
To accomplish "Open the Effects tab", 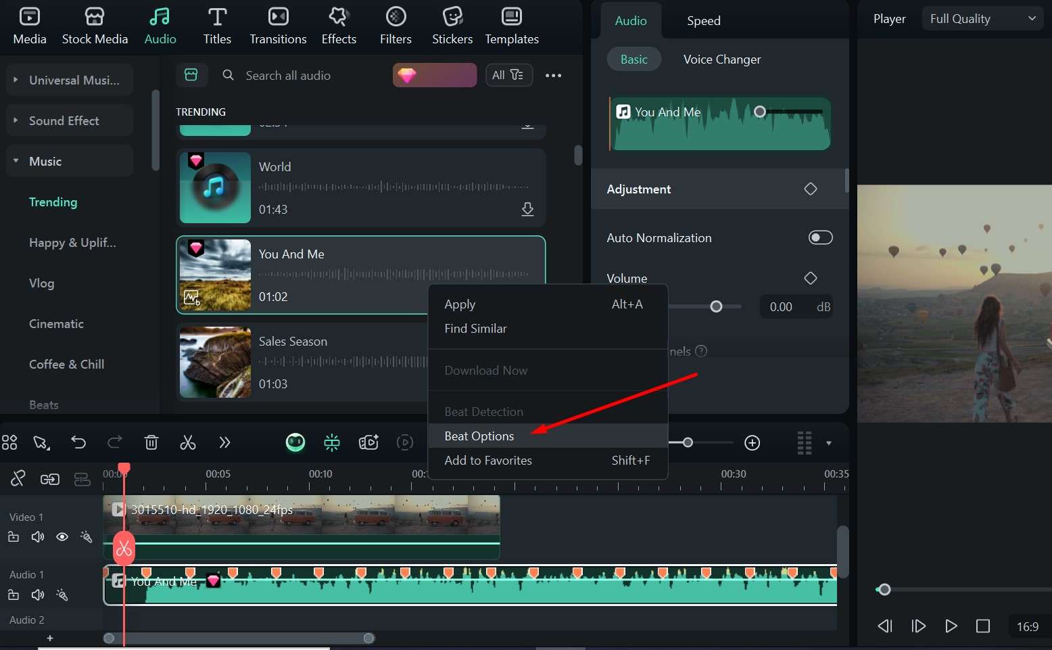I will (339, 26).
